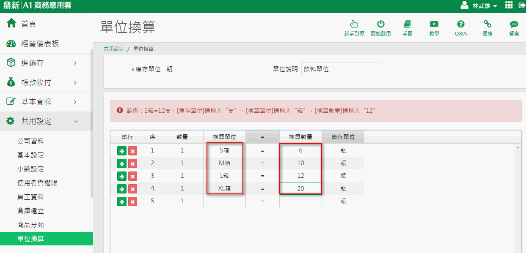Click green arrow button in row 5

click(x=122, y=201)
